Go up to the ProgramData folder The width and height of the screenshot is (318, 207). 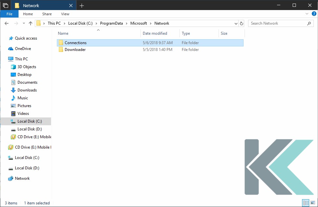[x=31, y=23]
